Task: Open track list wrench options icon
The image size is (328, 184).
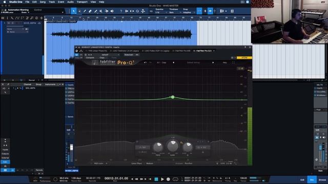Action: [12, 18]
